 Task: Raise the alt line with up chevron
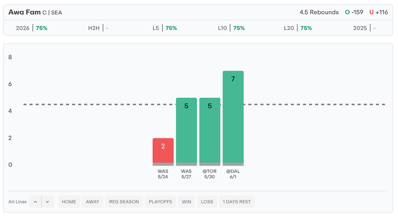35,202
